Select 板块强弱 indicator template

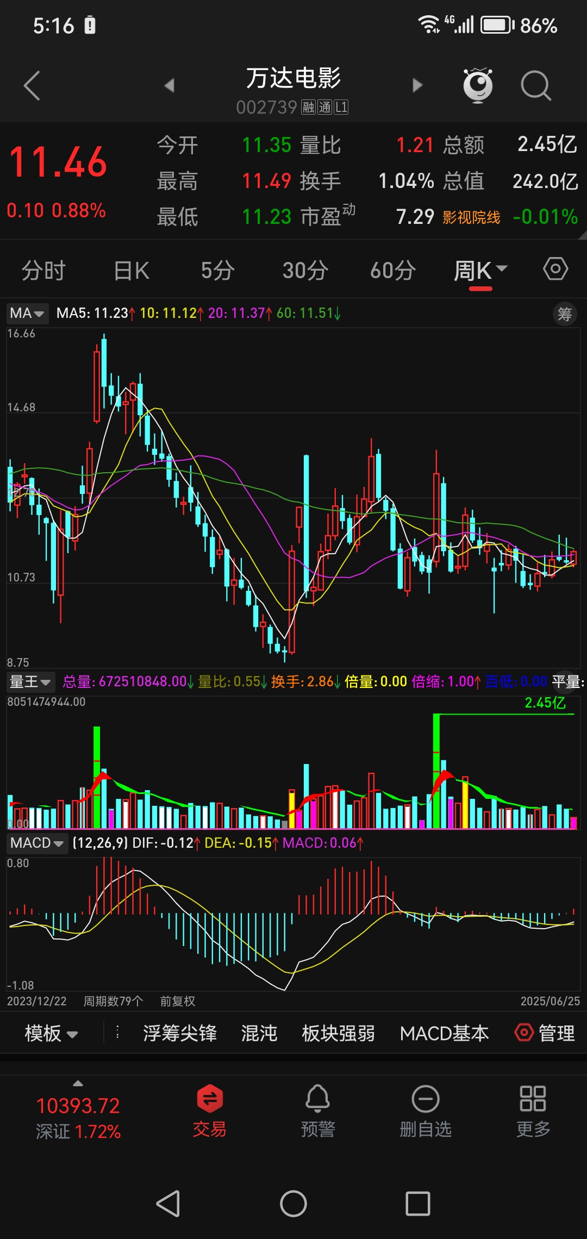[x=338, y=1033]
